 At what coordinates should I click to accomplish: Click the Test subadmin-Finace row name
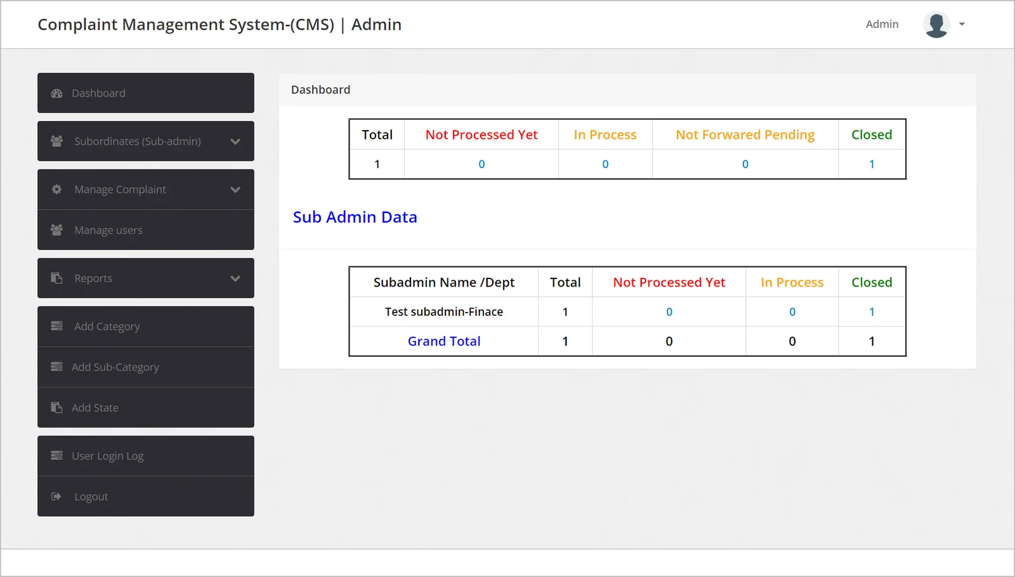[444, 312]
